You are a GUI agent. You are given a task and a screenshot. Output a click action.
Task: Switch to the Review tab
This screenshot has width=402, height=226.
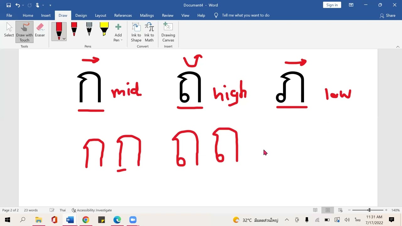(x=168, y=15)
